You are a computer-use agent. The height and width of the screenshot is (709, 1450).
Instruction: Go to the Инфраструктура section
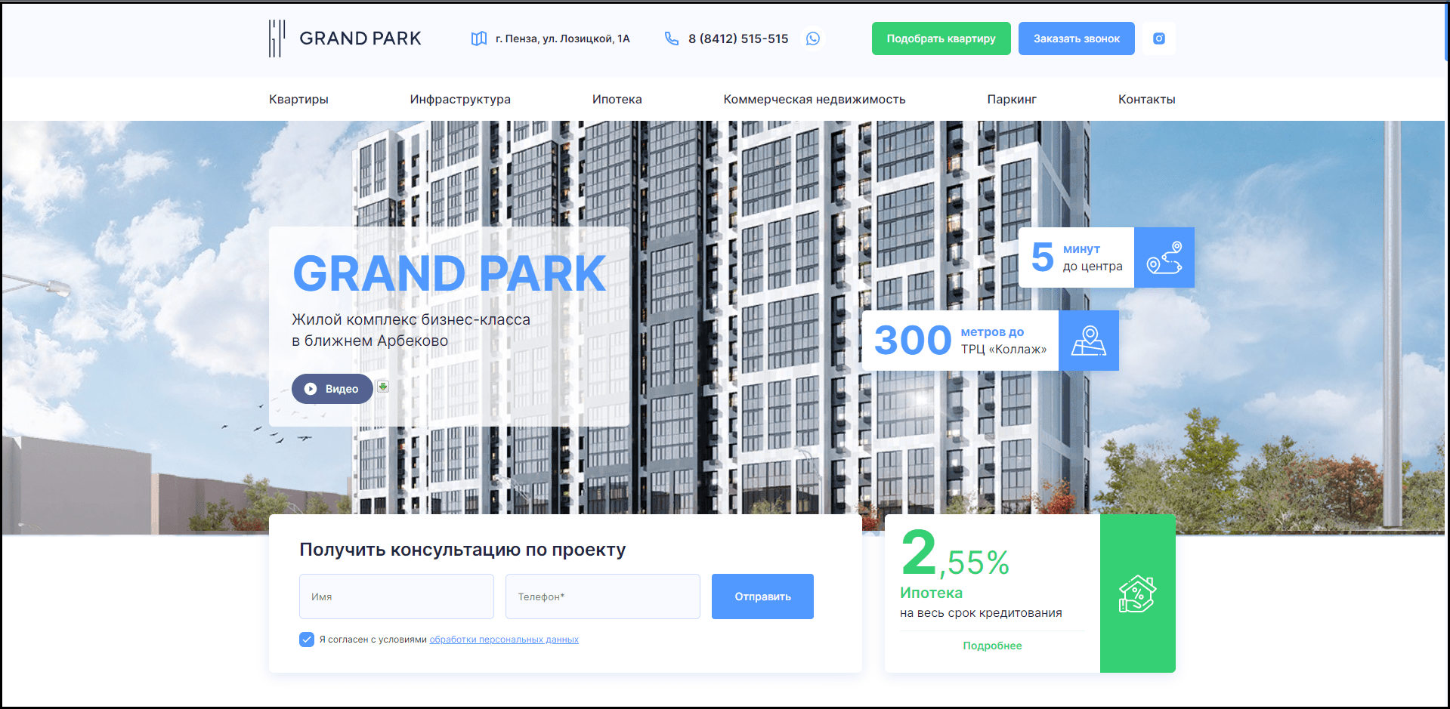click(460, 100)
